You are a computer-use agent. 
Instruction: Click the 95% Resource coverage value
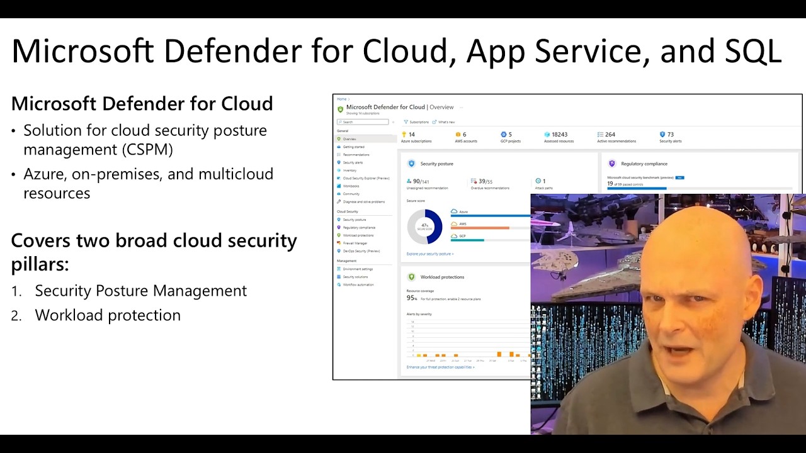coord(412,298)
